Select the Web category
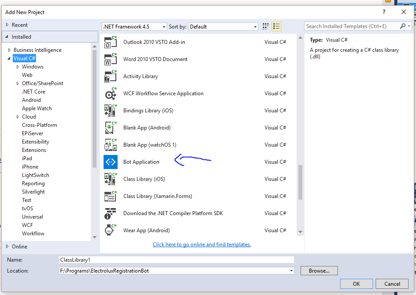The image size is (416, 295). (27, 75)
